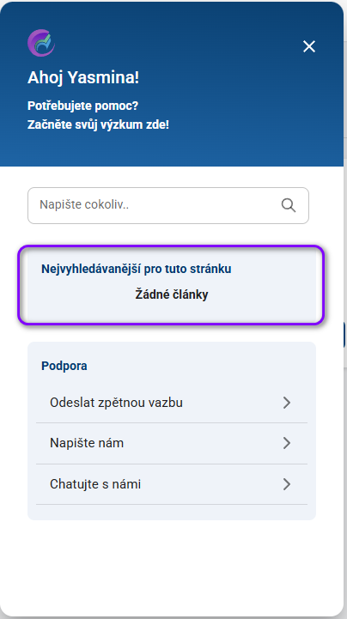347x619 pixels.
Task: Click the 'Žádné články' empty message
Action: click(x=172, y=294)
